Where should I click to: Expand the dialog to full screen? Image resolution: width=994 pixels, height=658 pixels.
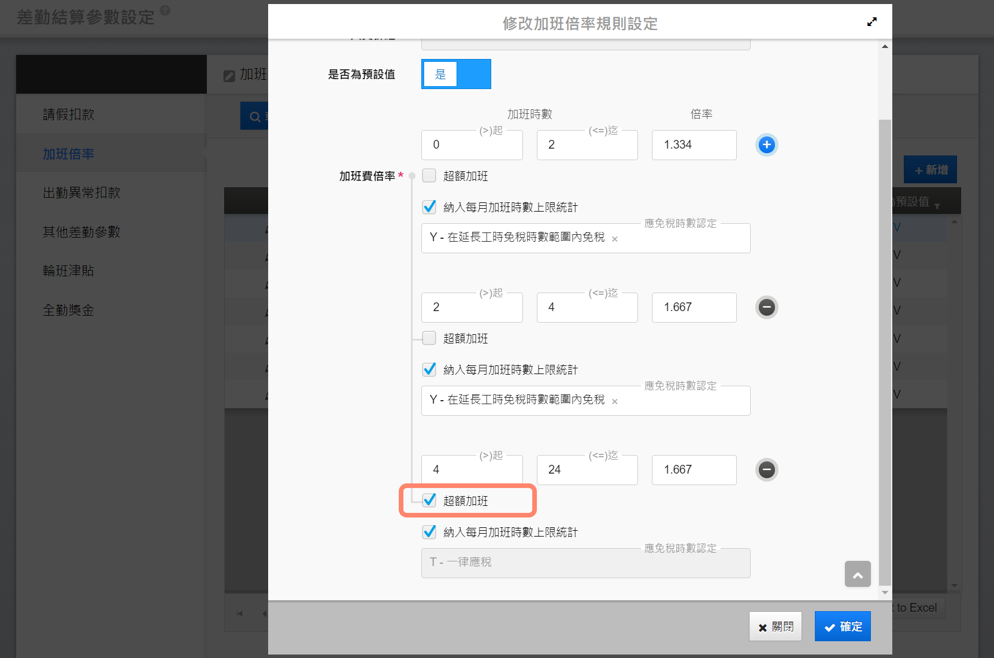click(x=871, y=22)
